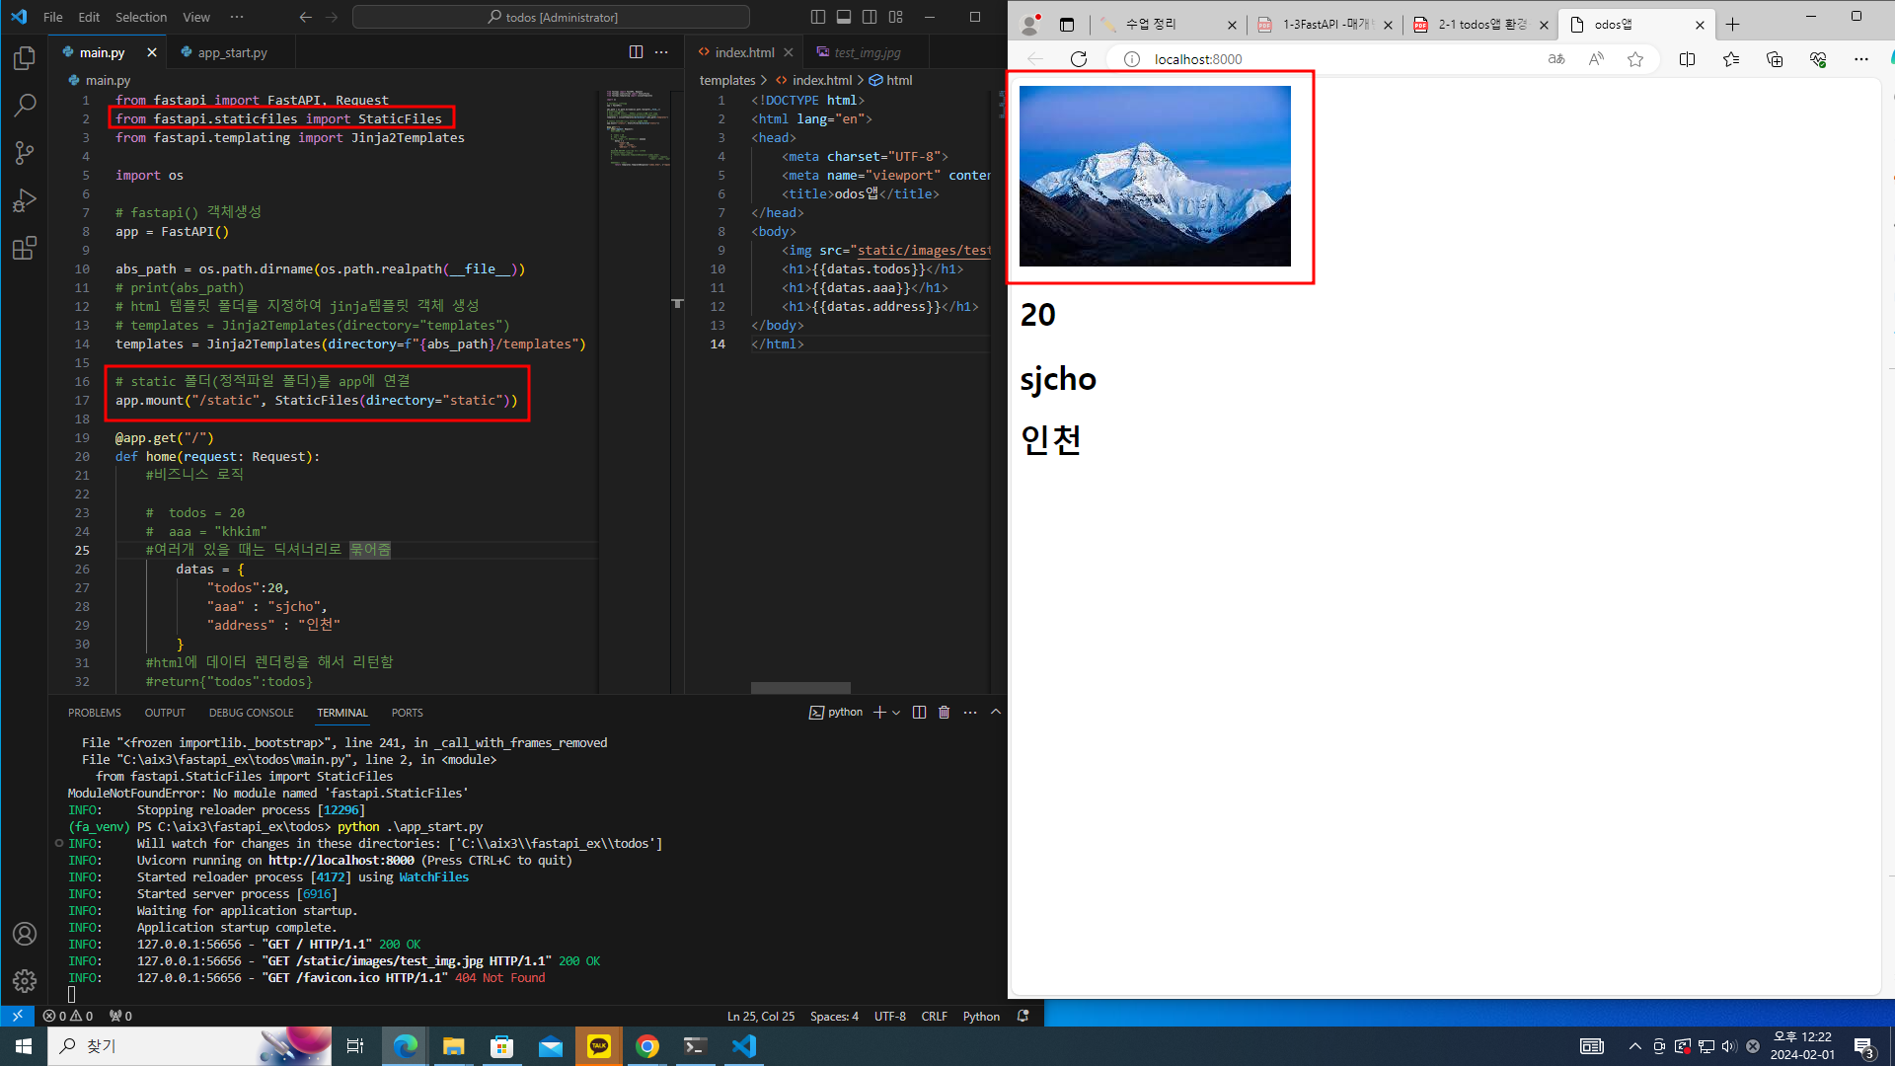Open the Extensions view
1895x1066 pixels.
[25, 248]
